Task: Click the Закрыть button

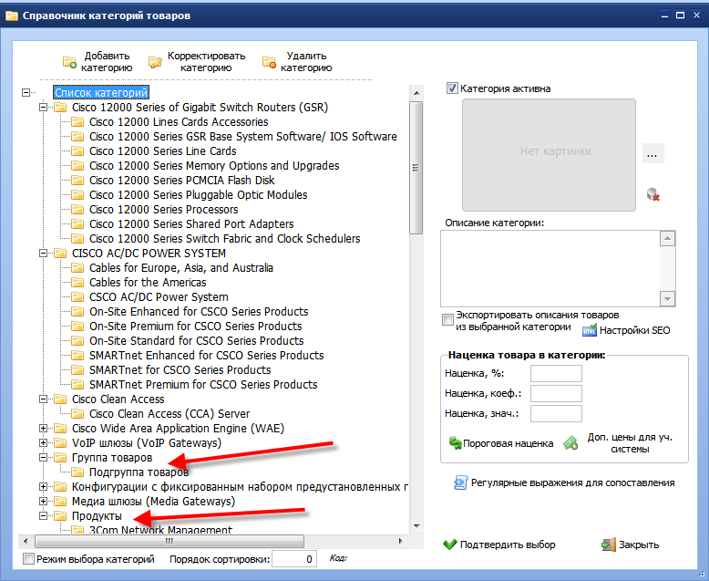Action: (x=631, y=545)
